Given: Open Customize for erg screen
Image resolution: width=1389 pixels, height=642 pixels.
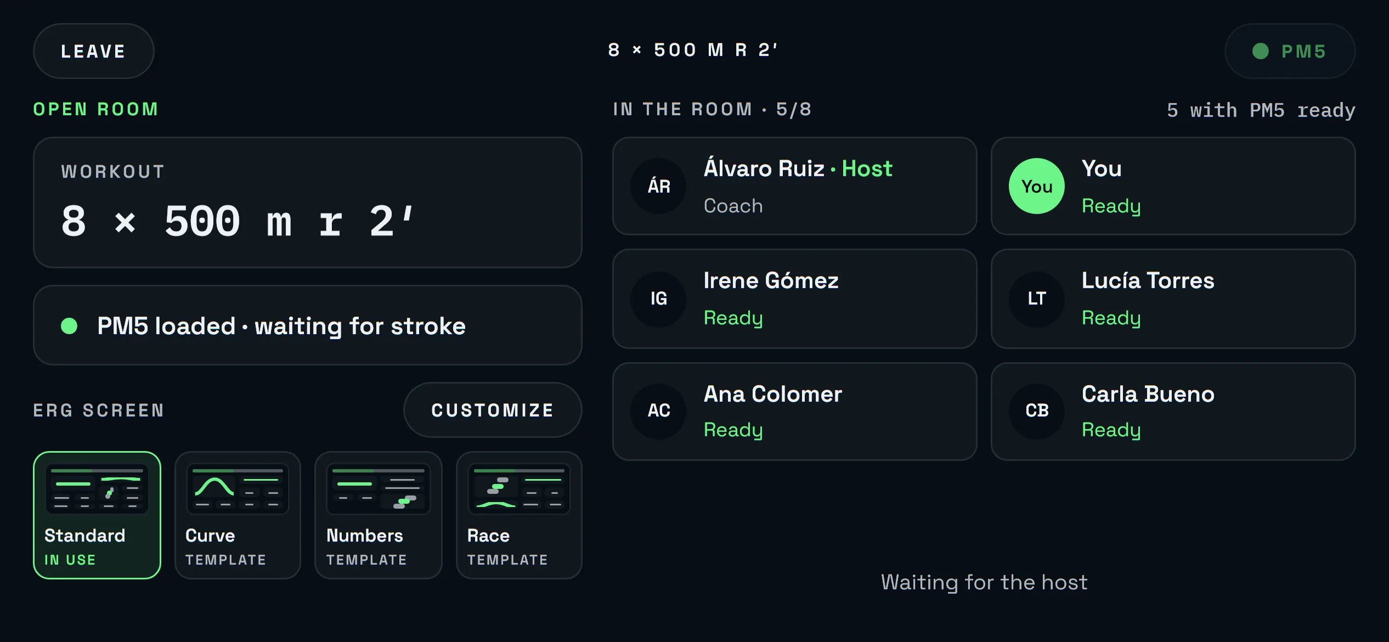Looking at the screenshot, I should [493, 410].
